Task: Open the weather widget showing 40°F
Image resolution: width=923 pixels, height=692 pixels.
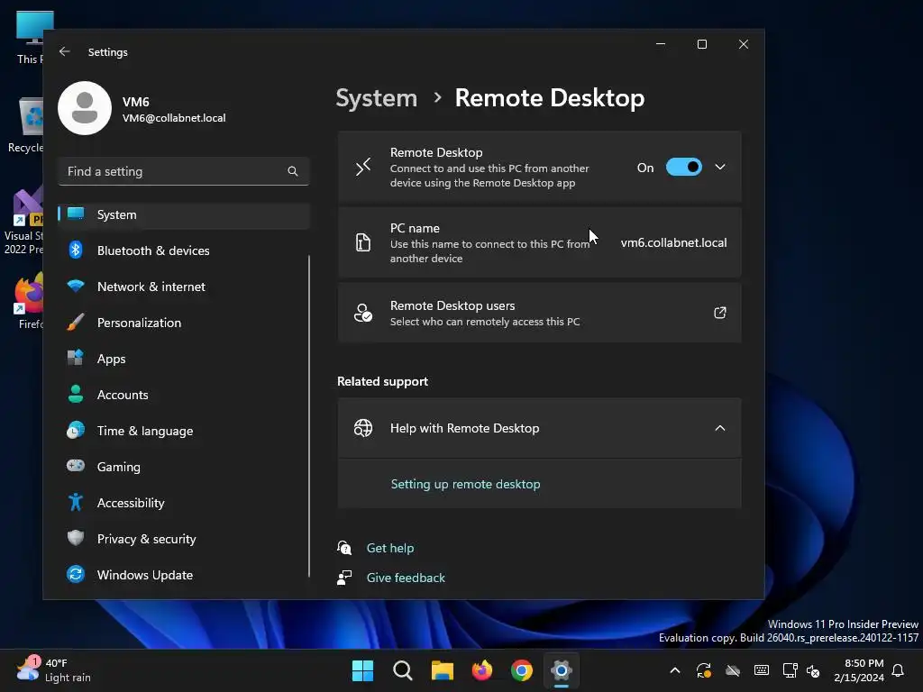Action: point(53,670)
